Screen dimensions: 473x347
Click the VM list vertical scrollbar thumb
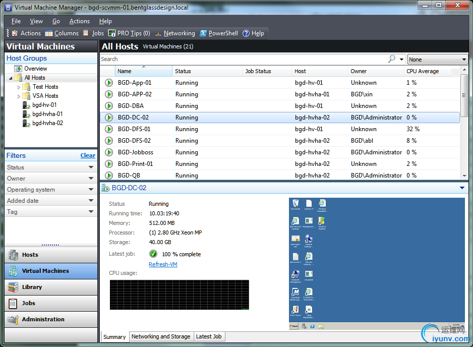click(x=464, y=95)
